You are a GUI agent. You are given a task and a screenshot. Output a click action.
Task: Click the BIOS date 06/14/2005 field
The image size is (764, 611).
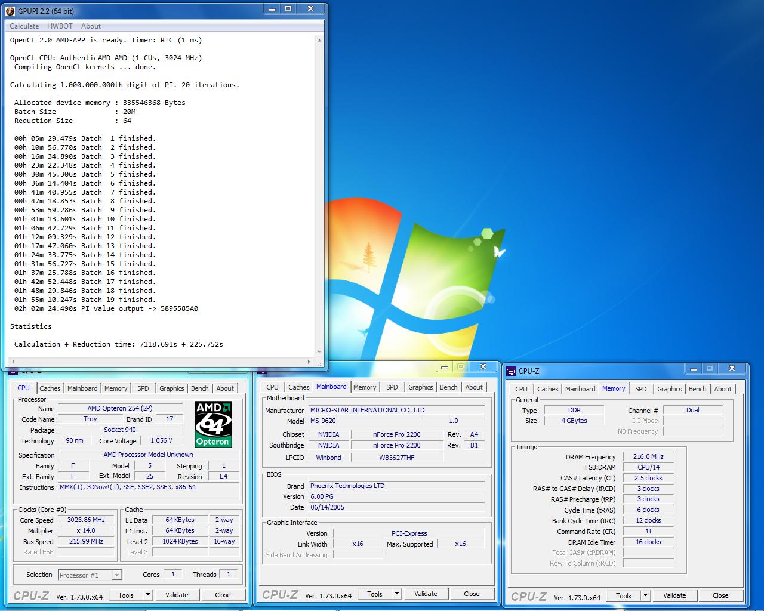click(396, 507)
